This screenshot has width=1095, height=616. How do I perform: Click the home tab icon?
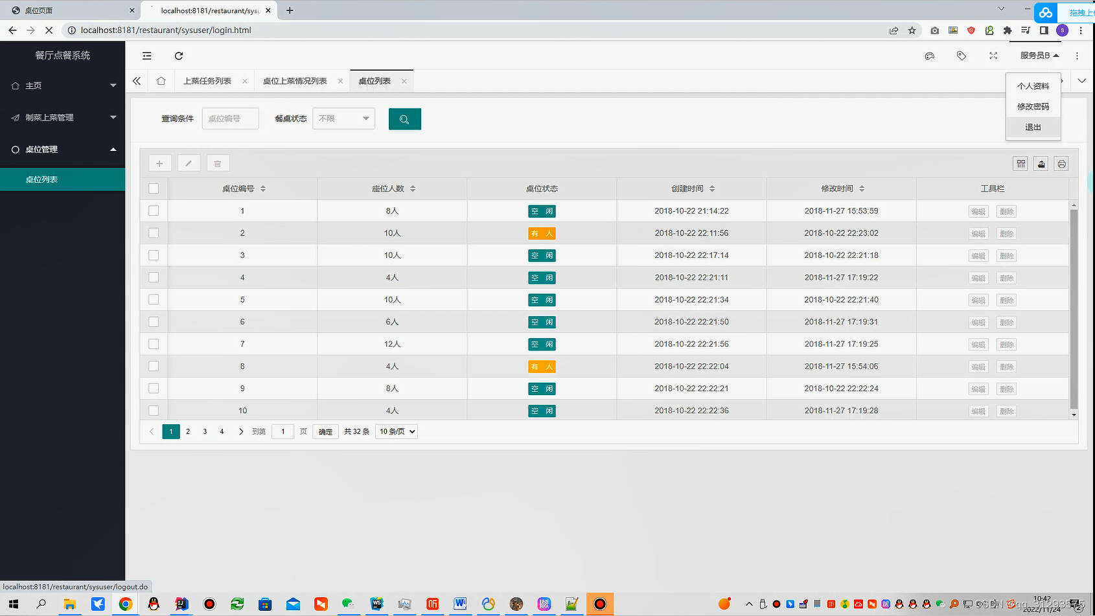point(161,81)
